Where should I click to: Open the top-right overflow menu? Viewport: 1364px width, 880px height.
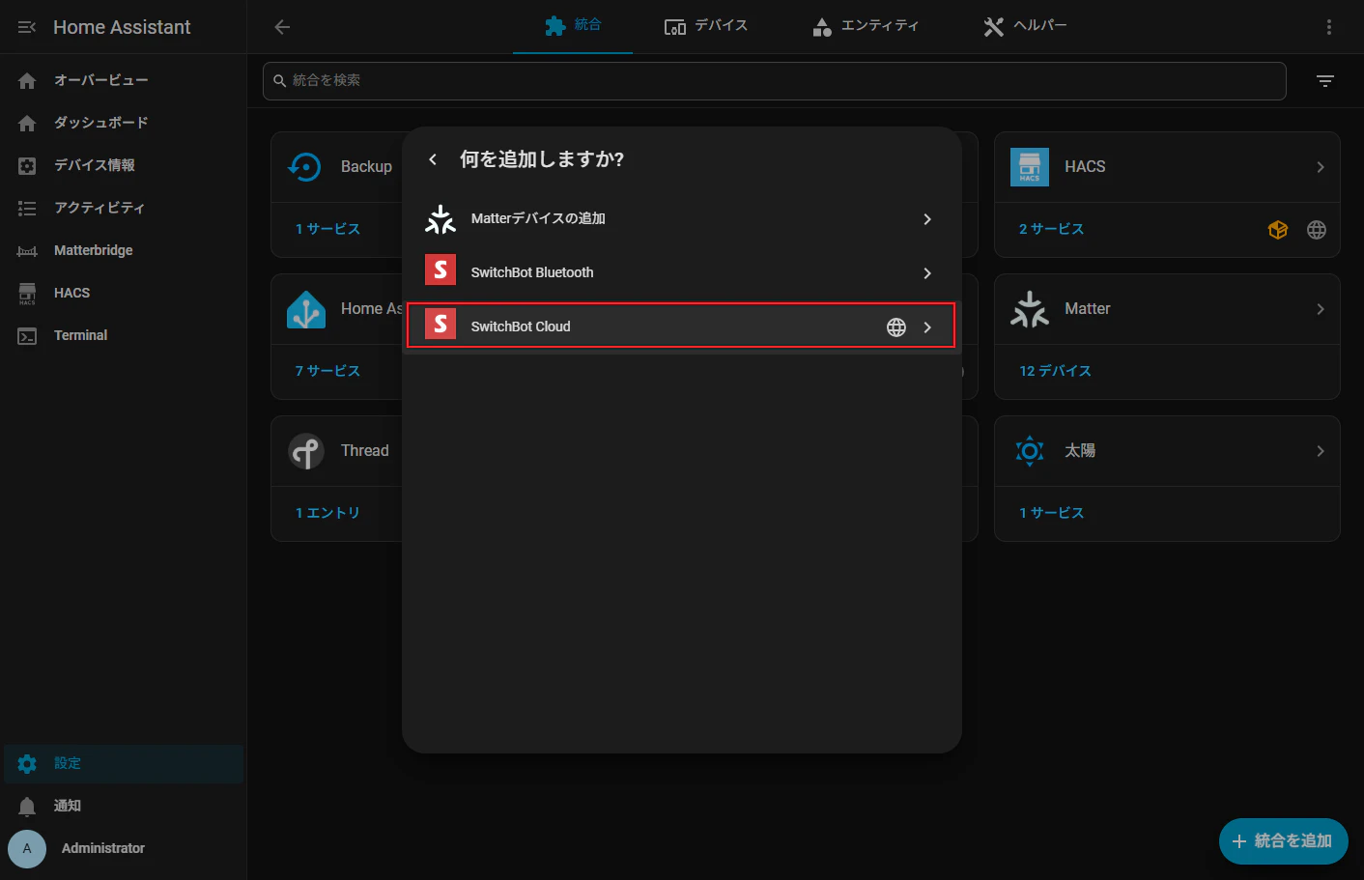1329,27
